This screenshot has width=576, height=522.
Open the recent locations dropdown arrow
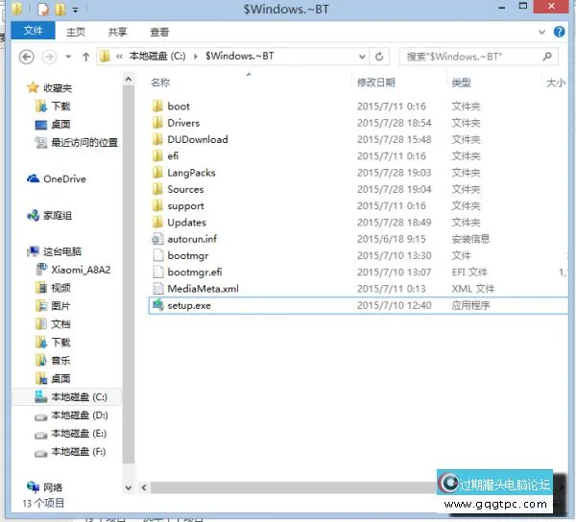click(68, 57)
